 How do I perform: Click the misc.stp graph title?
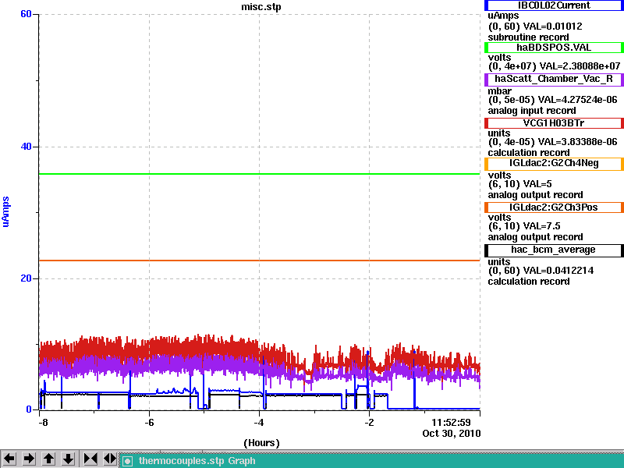pos(261,7)
